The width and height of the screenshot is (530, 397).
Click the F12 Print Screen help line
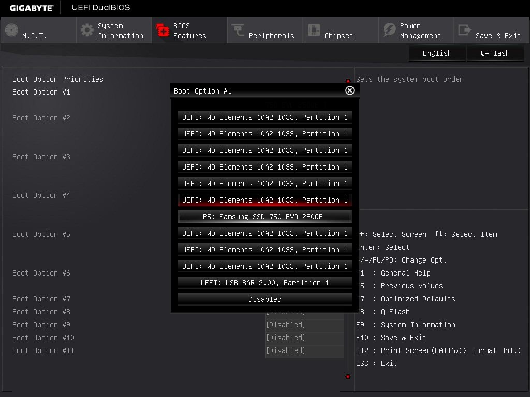(438, 351)
